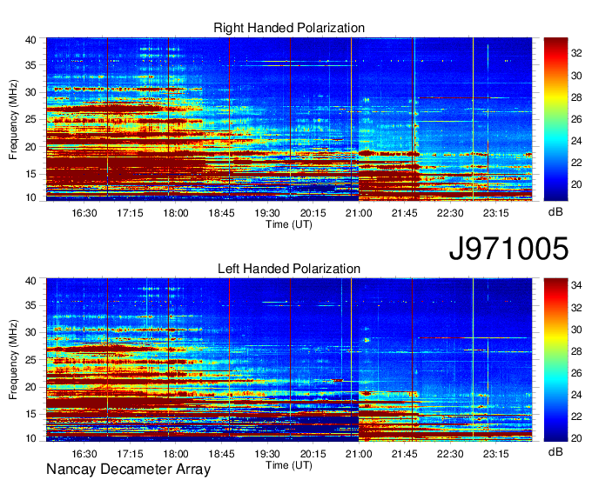The height and width of the screenshot is (480, 592).
Task: Click the 20 MHz tick on bottom frequency axis
Action: 30,387
